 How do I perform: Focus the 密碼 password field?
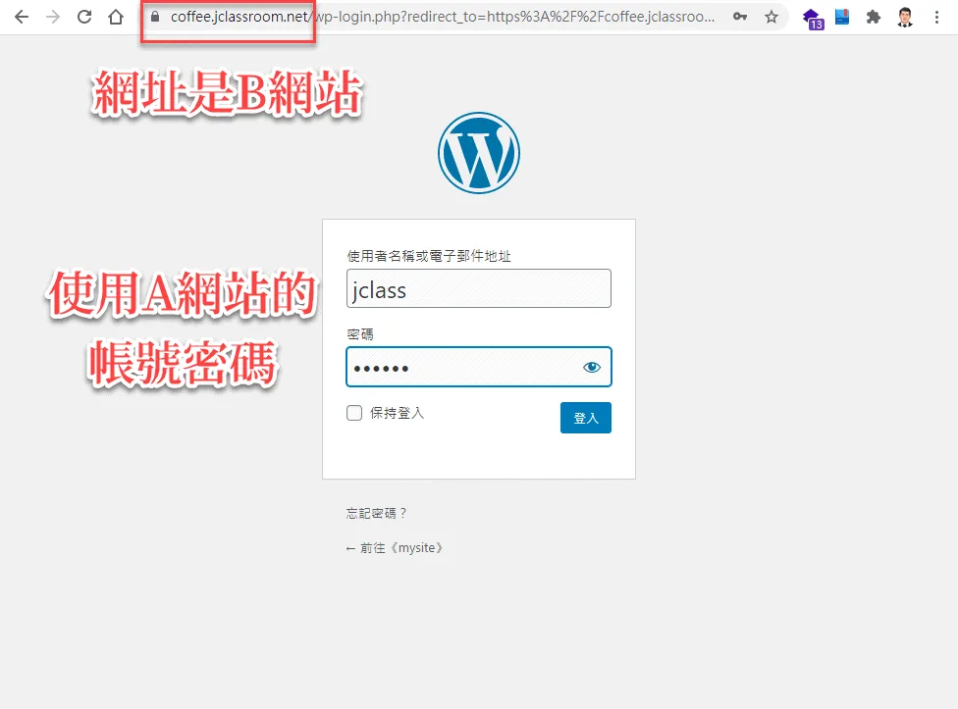point(478,367)
